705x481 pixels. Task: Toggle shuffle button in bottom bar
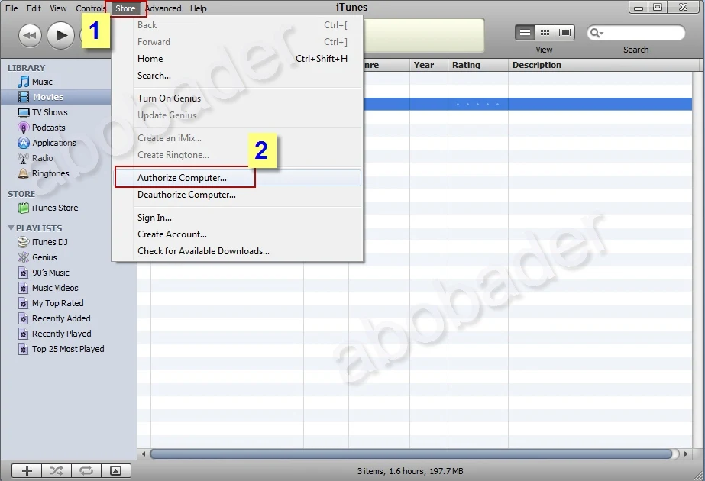[57, 470]
